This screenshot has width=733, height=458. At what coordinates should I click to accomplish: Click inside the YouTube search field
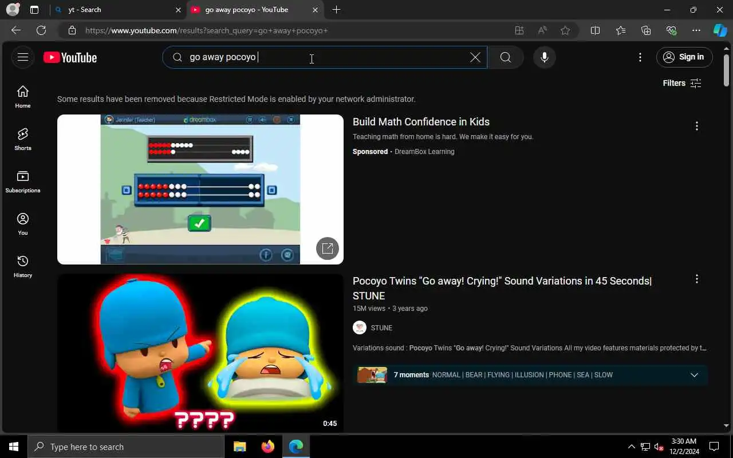pyautogui.click(x=325, y=57)
